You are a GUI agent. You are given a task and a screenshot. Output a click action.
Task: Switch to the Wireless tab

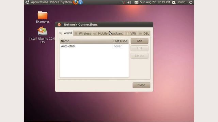click(83, 34)
